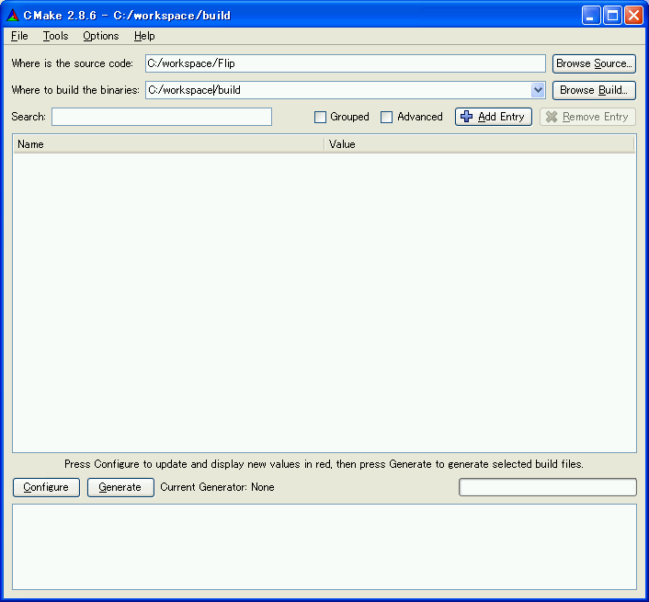Focus the Search input field
Viewport: 649px width, 602px height.
tap(162, 117)
